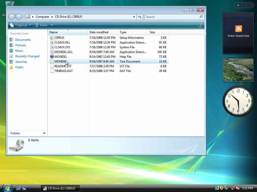
Task: Click the CD Drive (E:) CIRRUS breadcrumb
Action: tap(69, 17)
